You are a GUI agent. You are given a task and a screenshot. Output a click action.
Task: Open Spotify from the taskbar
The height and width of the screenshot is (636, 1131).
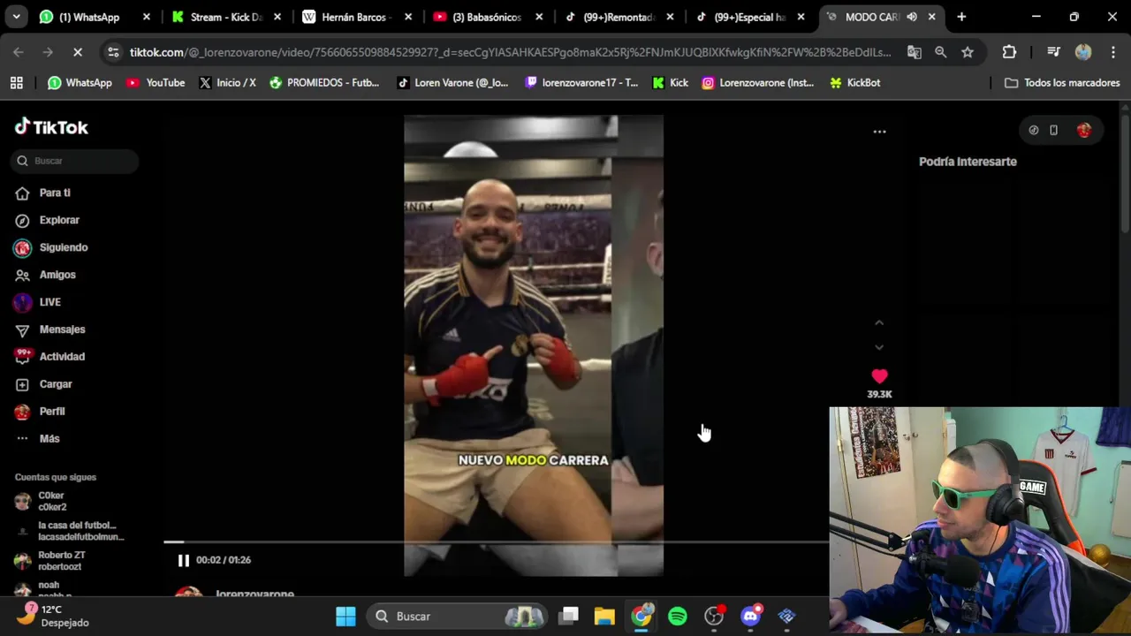coord(678,617)
